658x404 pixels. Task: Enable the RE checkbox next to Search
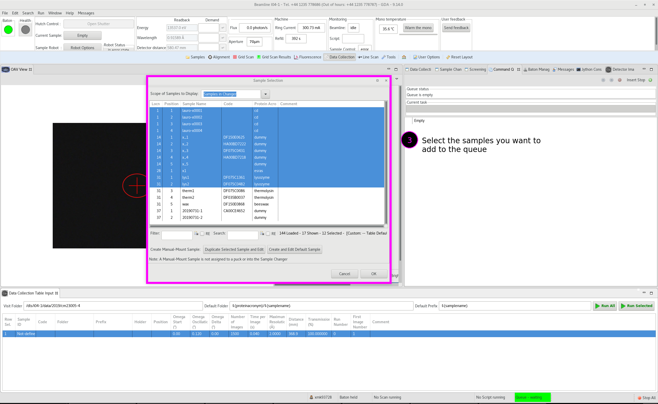pos(268,234)
